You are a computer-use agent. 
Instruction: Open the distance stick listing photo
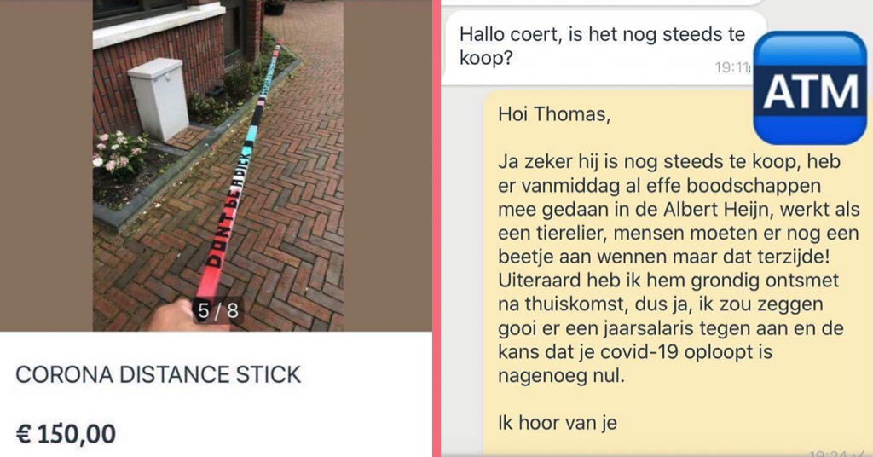[217, 165]
